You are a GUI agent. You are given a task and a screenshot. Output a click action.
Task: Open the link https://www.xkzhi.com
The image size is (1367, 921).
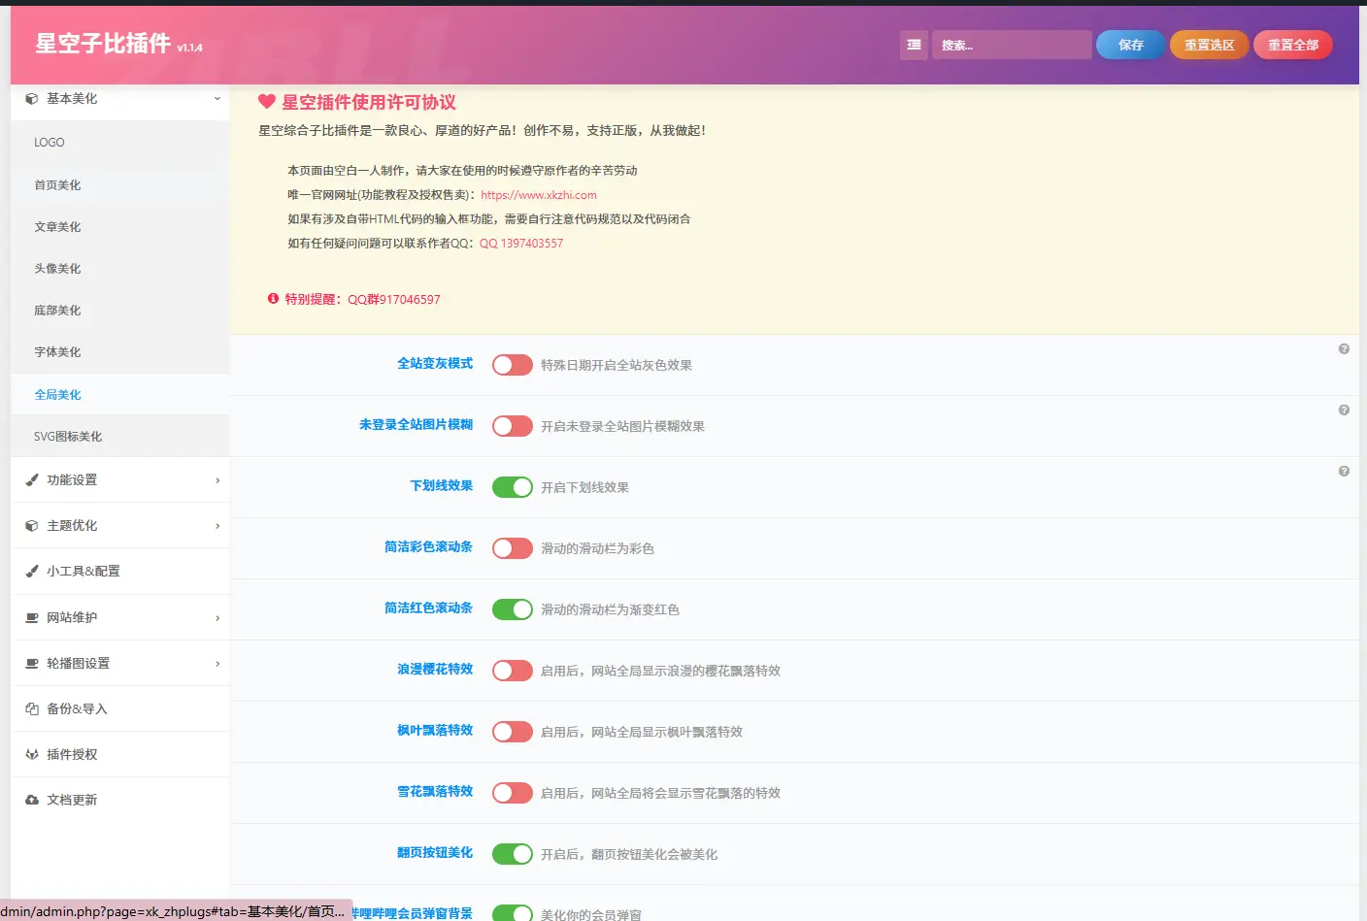pyautogui.click(x=539, y=194)
